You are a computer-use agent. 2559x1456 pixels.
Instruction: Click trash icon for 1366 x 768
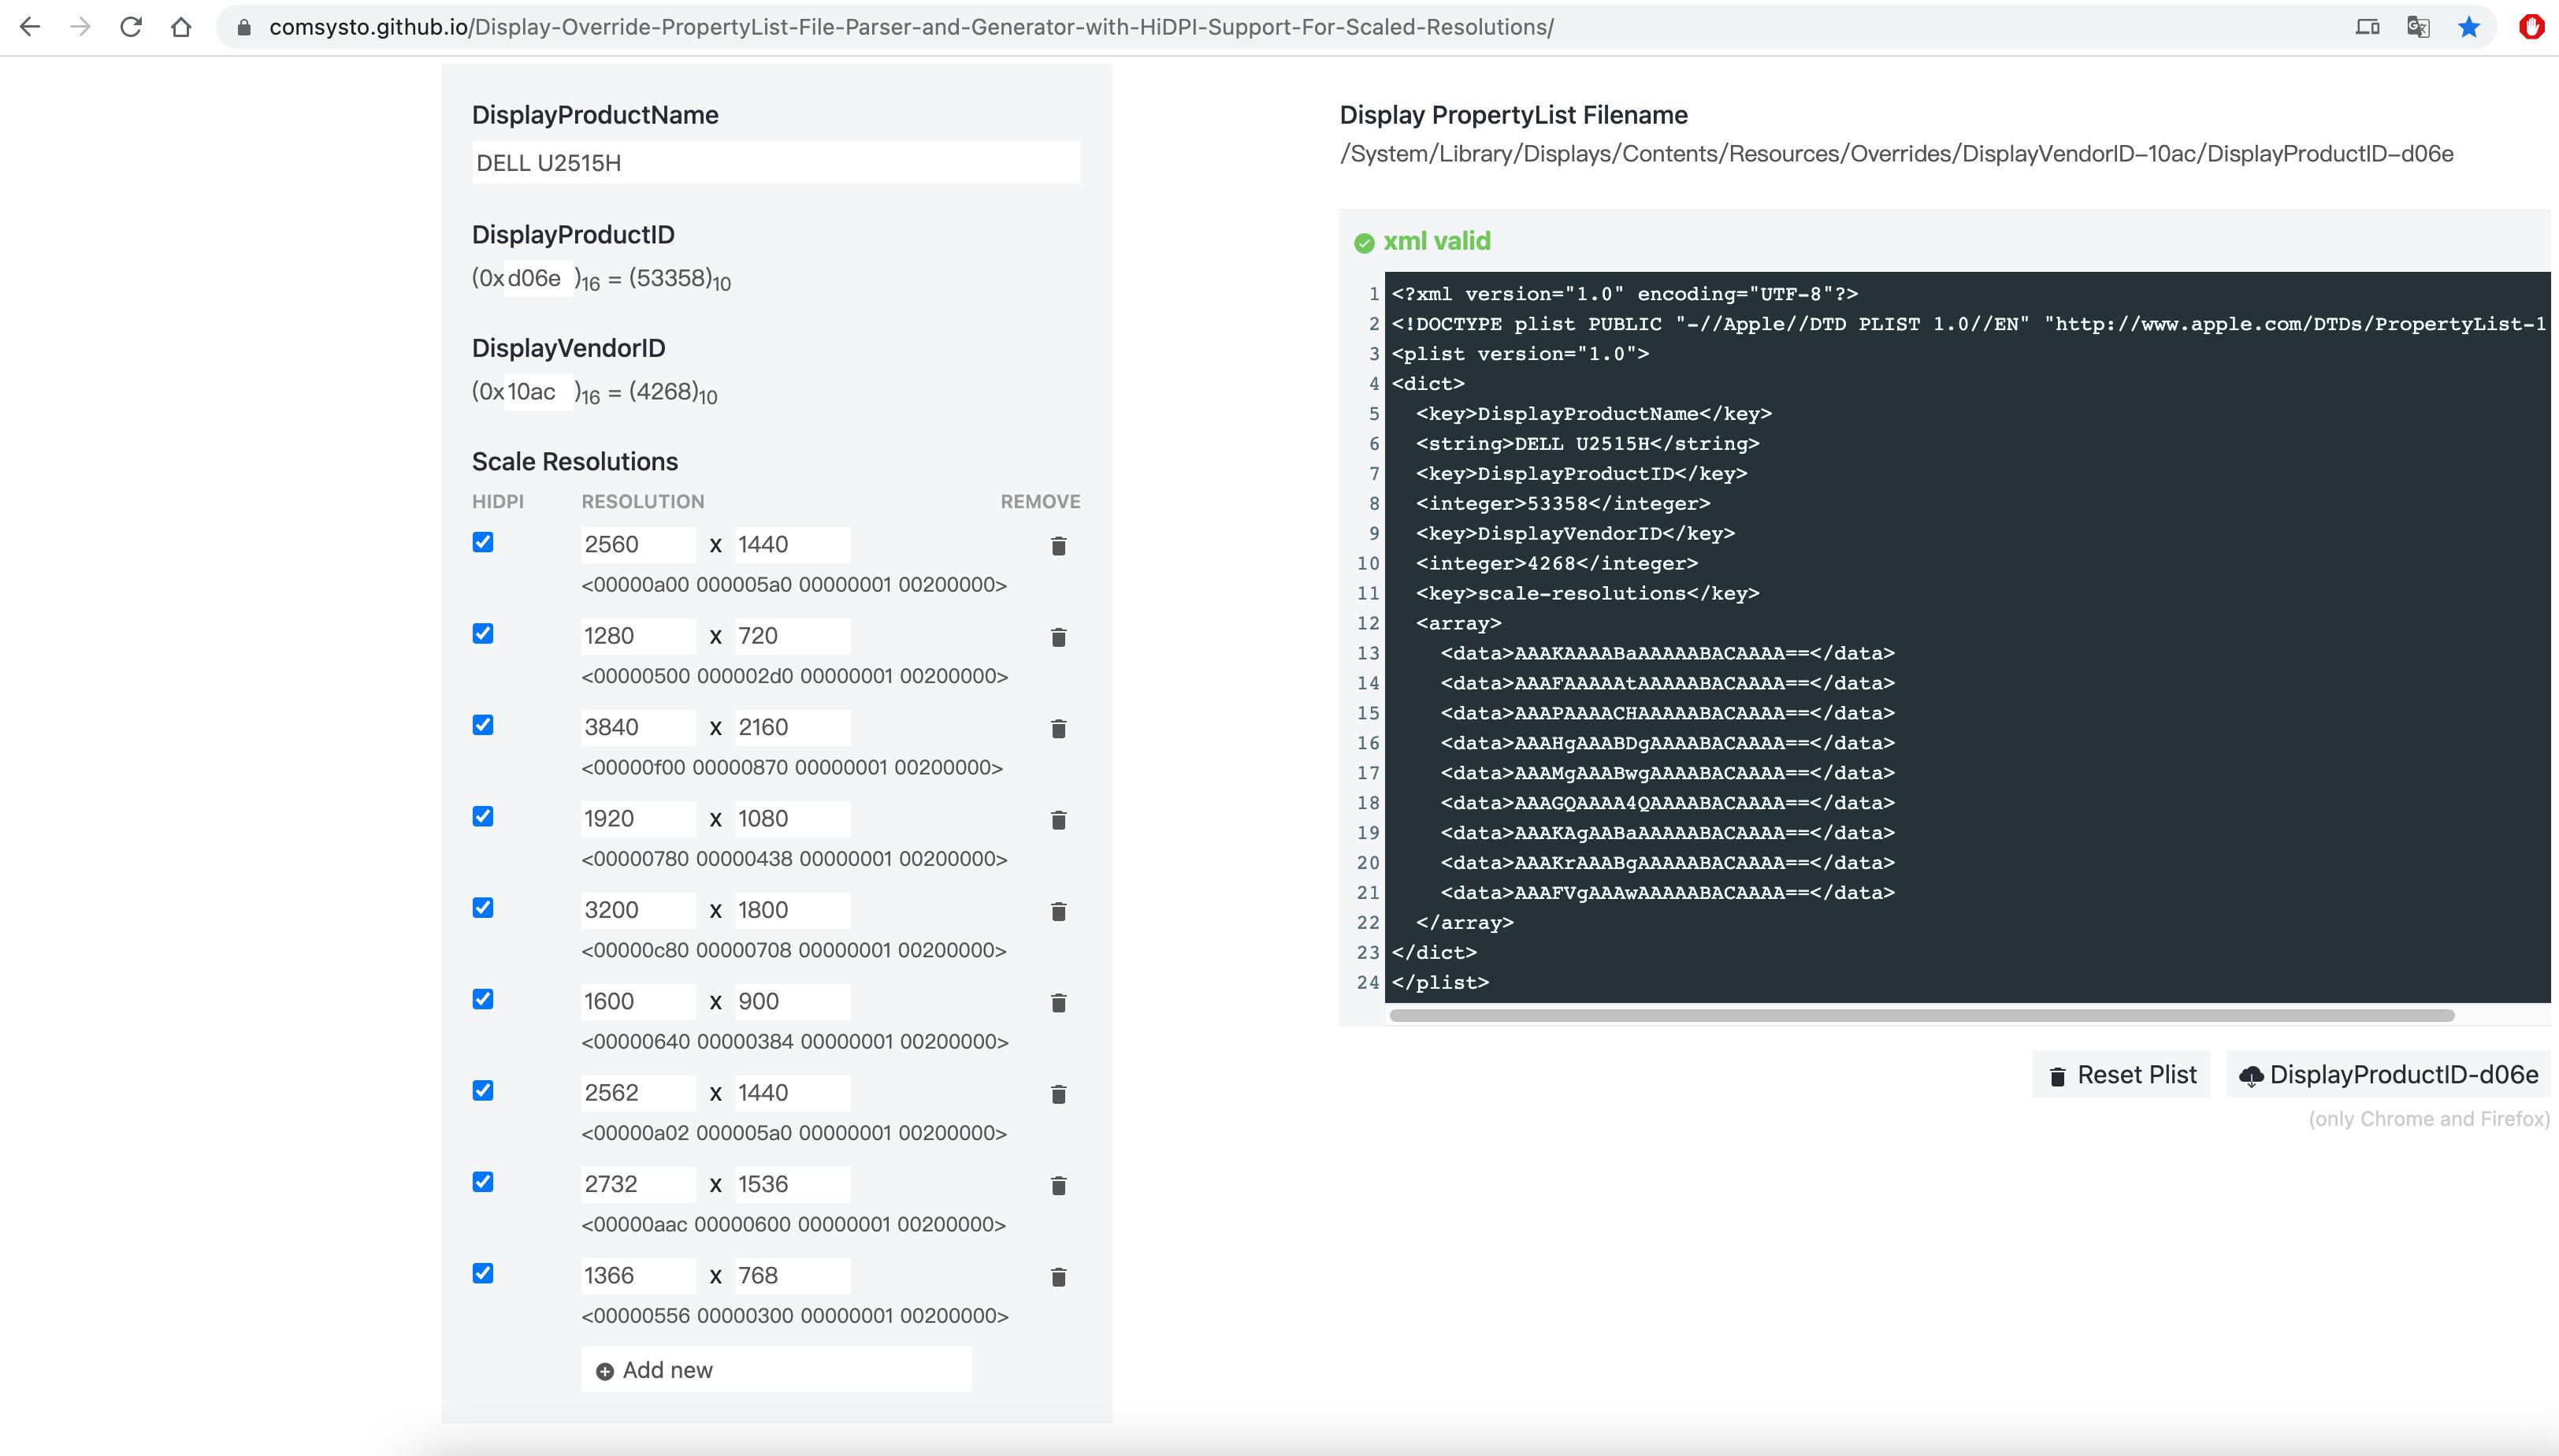tap(1058, 1277)
